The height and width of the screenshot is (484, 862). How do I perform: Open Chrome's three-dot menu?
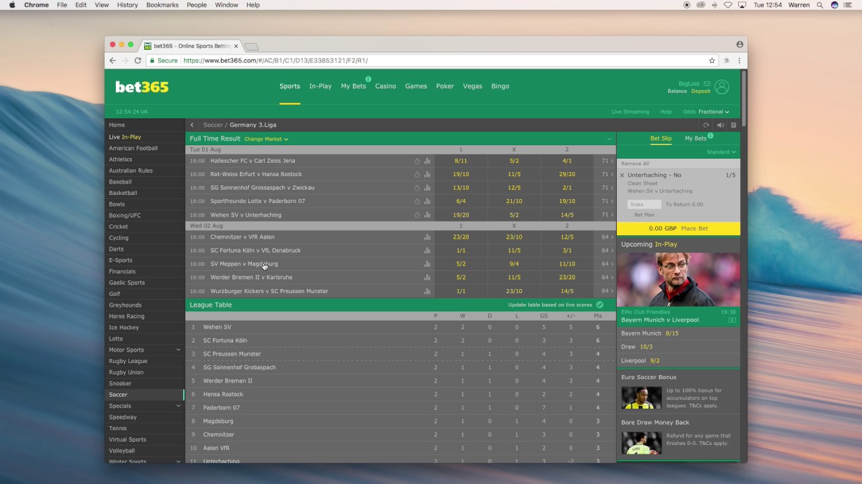point(739,61)
